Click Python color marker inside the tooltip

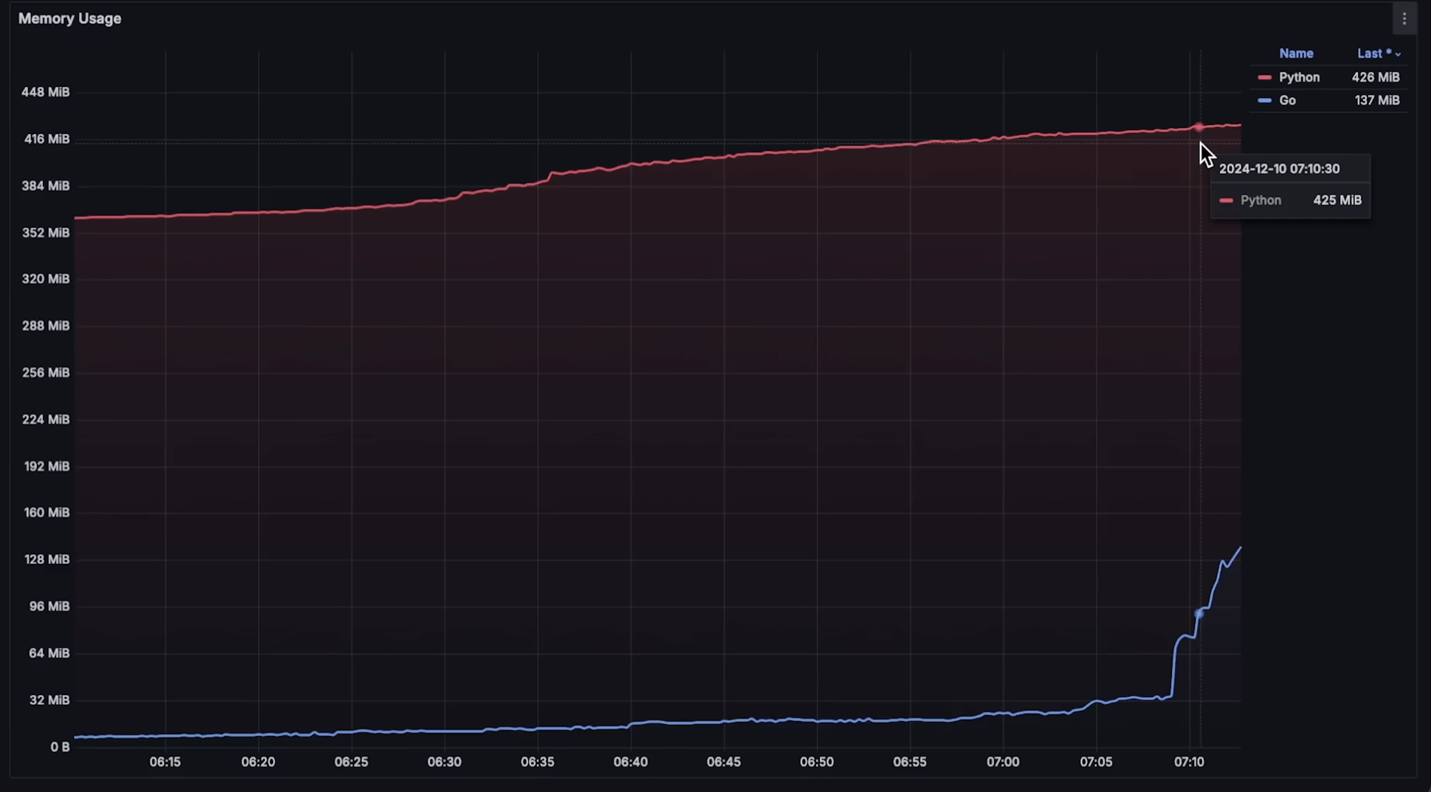coord(1226,201)
